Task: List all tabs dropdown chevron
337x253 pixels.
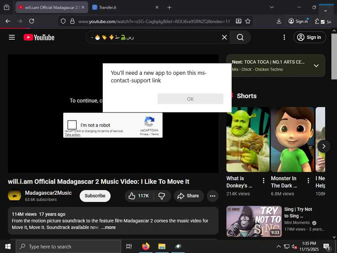Action: pos(272,7)
